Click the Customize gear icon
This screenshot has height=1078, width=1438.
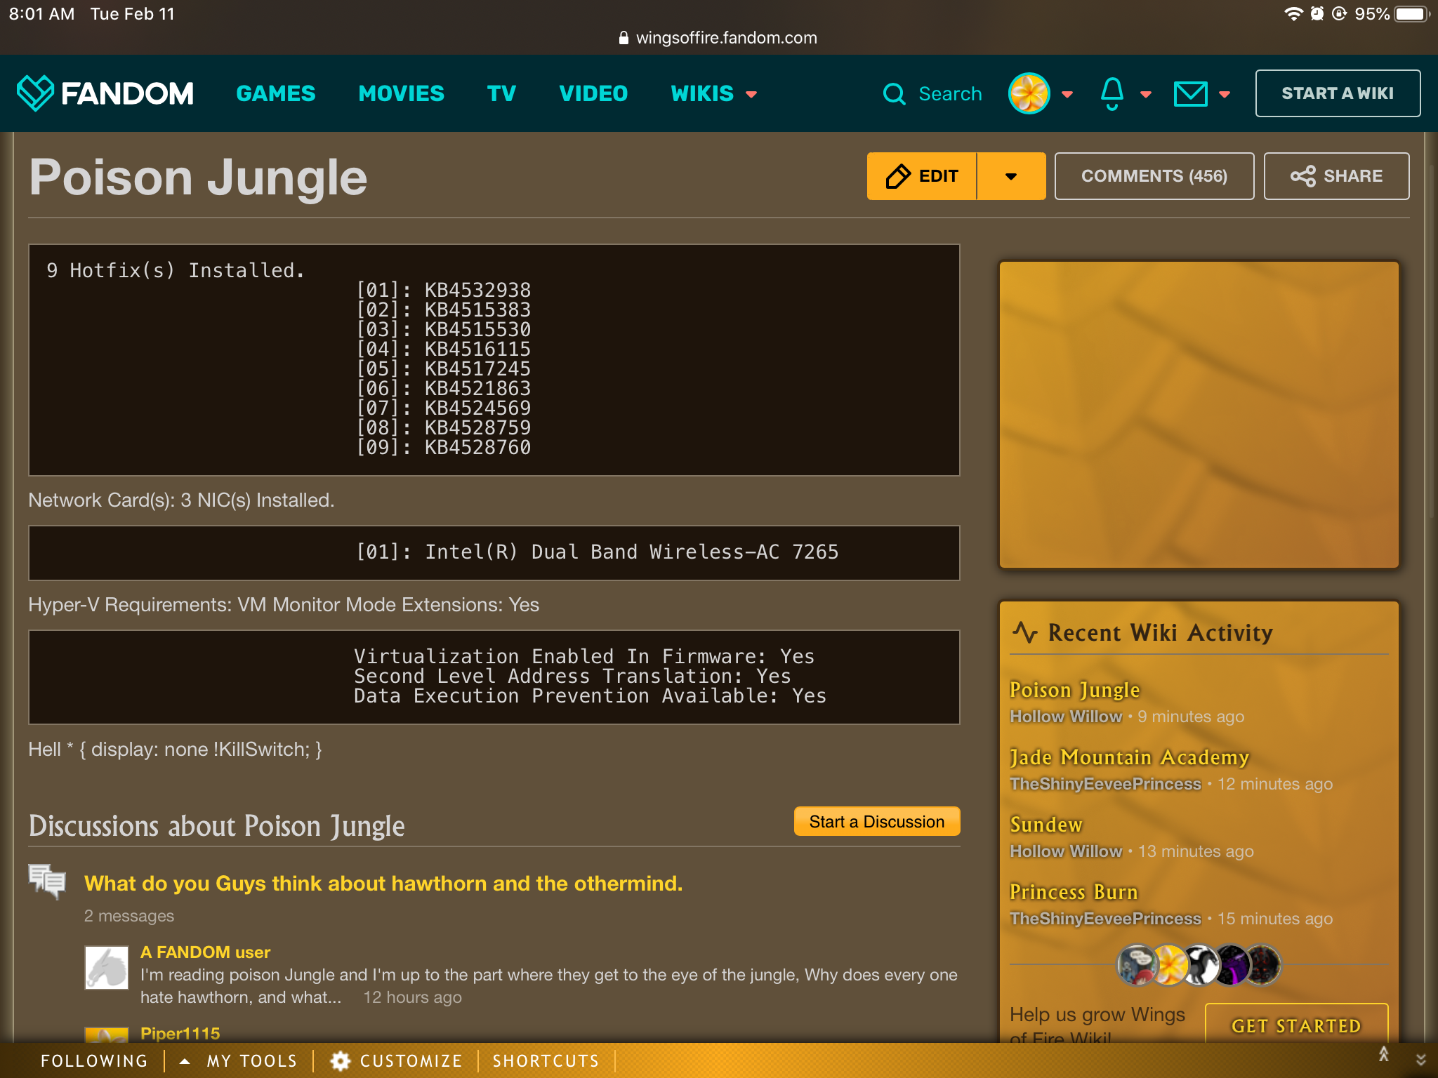[341, 1060]
